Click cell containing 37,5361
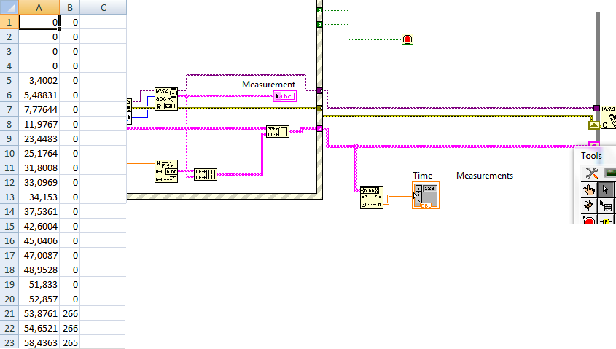 point(39,211)
